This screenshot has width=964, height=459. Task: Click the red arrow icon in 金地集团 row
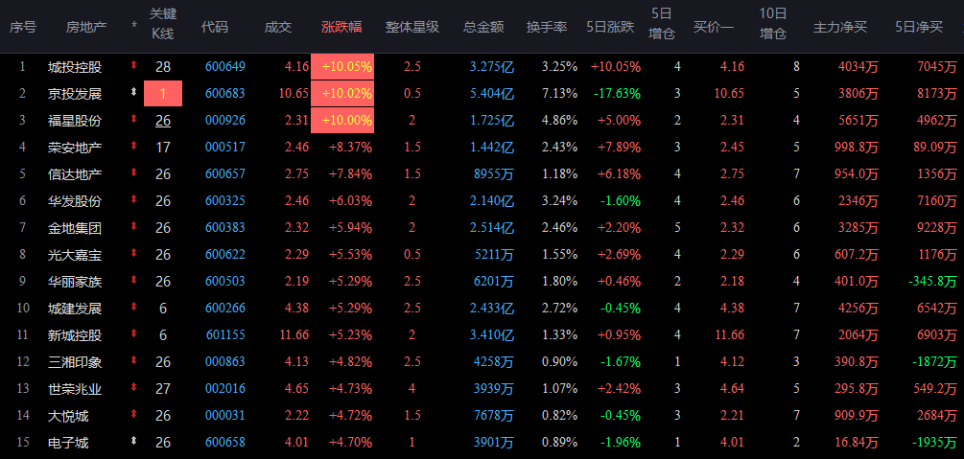[134, 227]
